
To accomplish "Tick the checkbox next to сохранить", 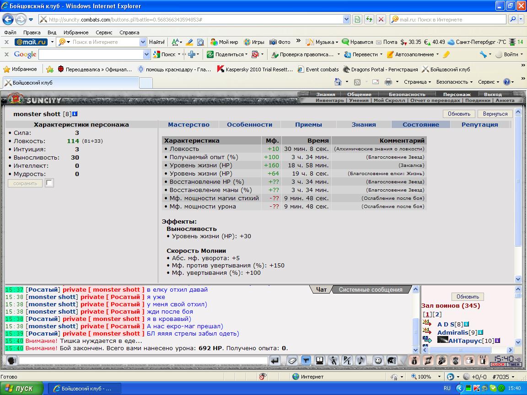I will [49, 183].
